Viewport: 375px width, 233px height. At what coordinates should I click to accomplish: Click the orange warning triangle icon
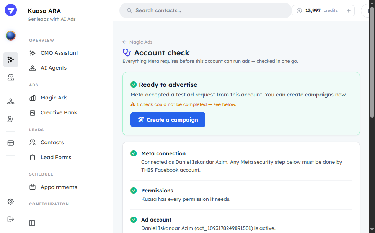(133, 104)
